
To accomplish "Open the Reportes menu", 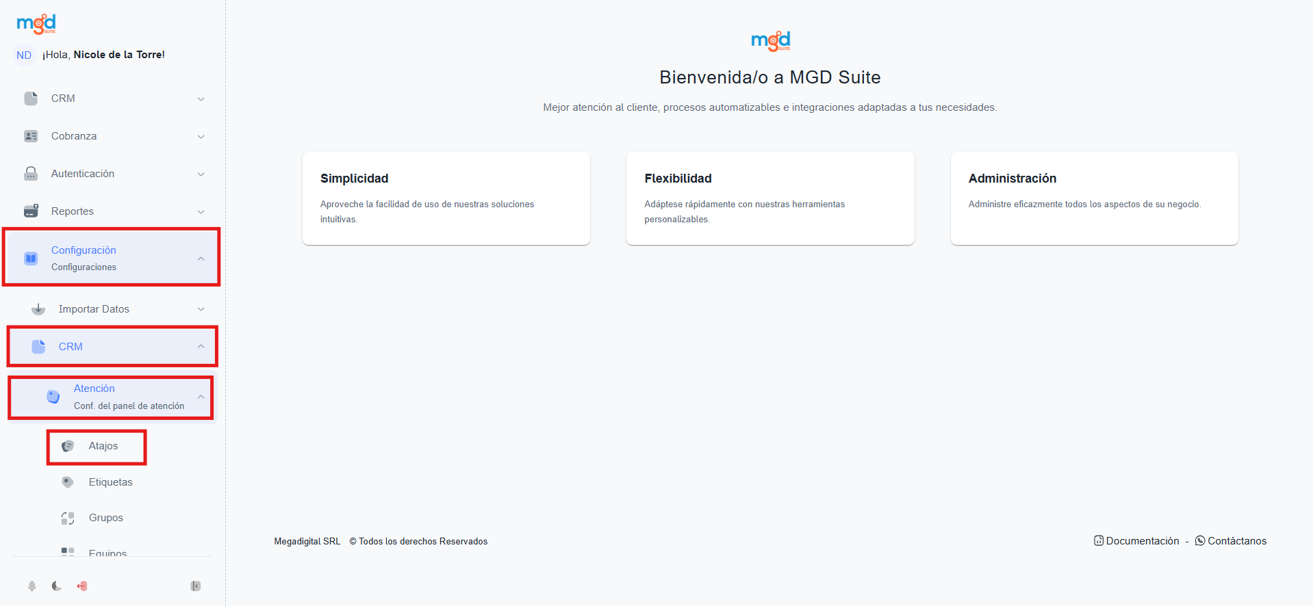I will pyautogui.click(x=73, y=211).
